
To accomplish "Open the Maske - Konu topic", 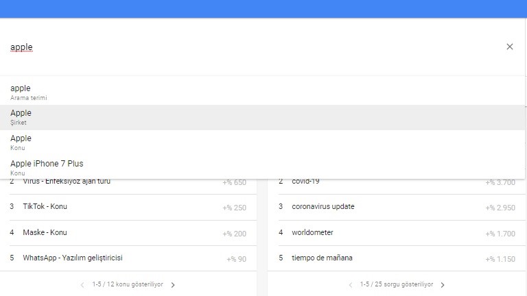I will [45, 232].
